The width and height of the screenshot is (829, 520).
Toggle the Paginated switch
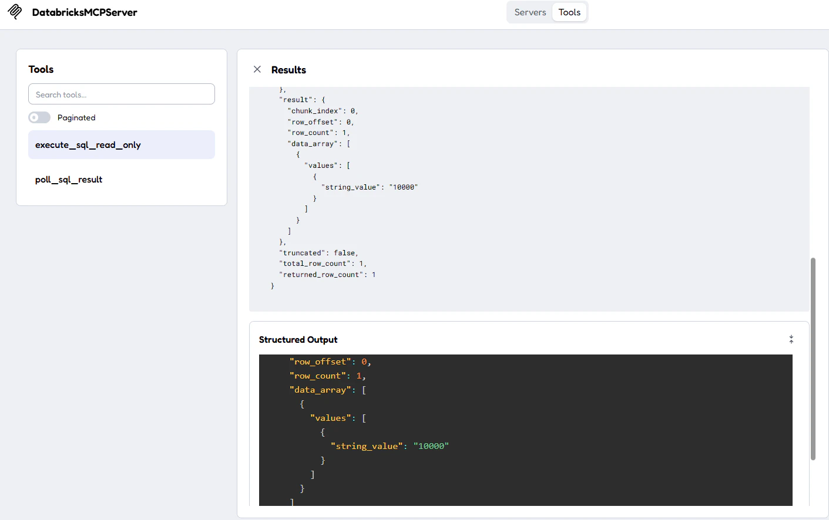39,117
